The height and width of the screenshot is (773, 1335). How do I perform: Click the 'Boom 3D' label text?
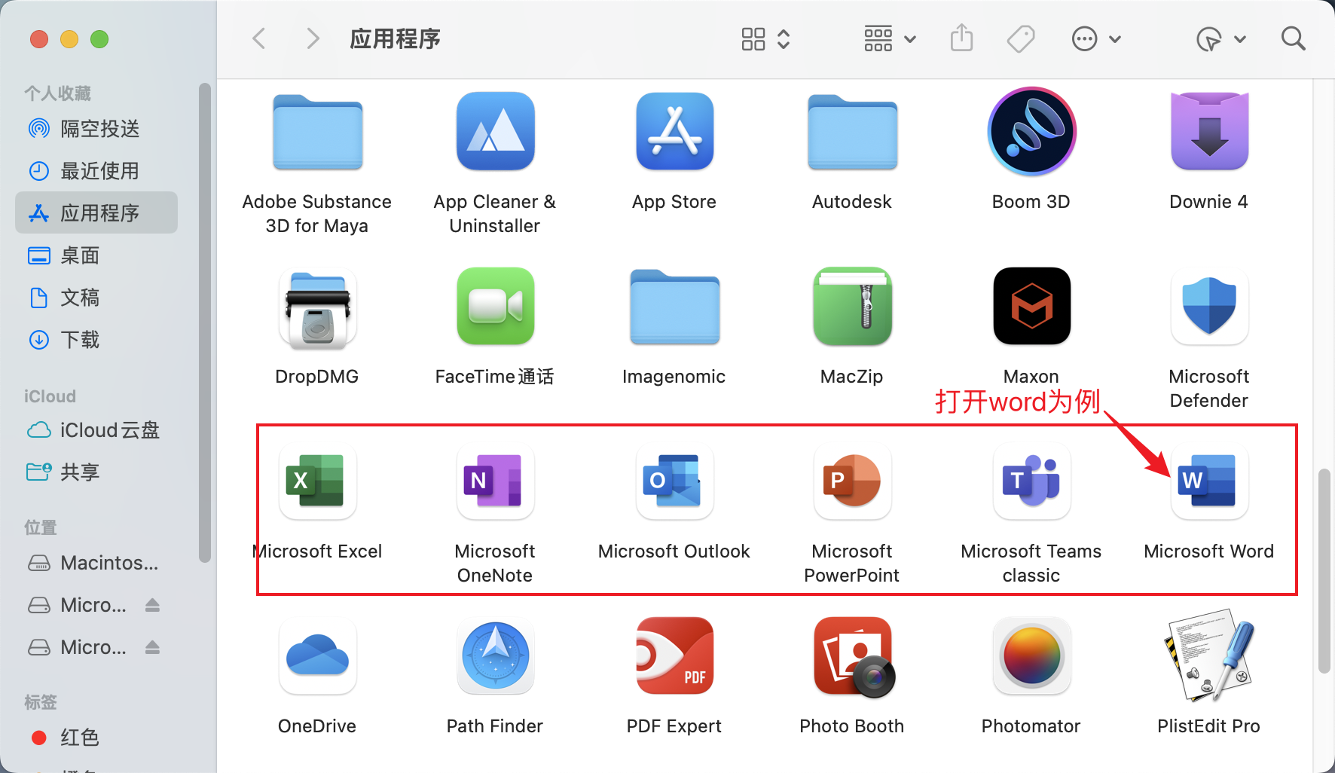click(x=1031, y=202)
